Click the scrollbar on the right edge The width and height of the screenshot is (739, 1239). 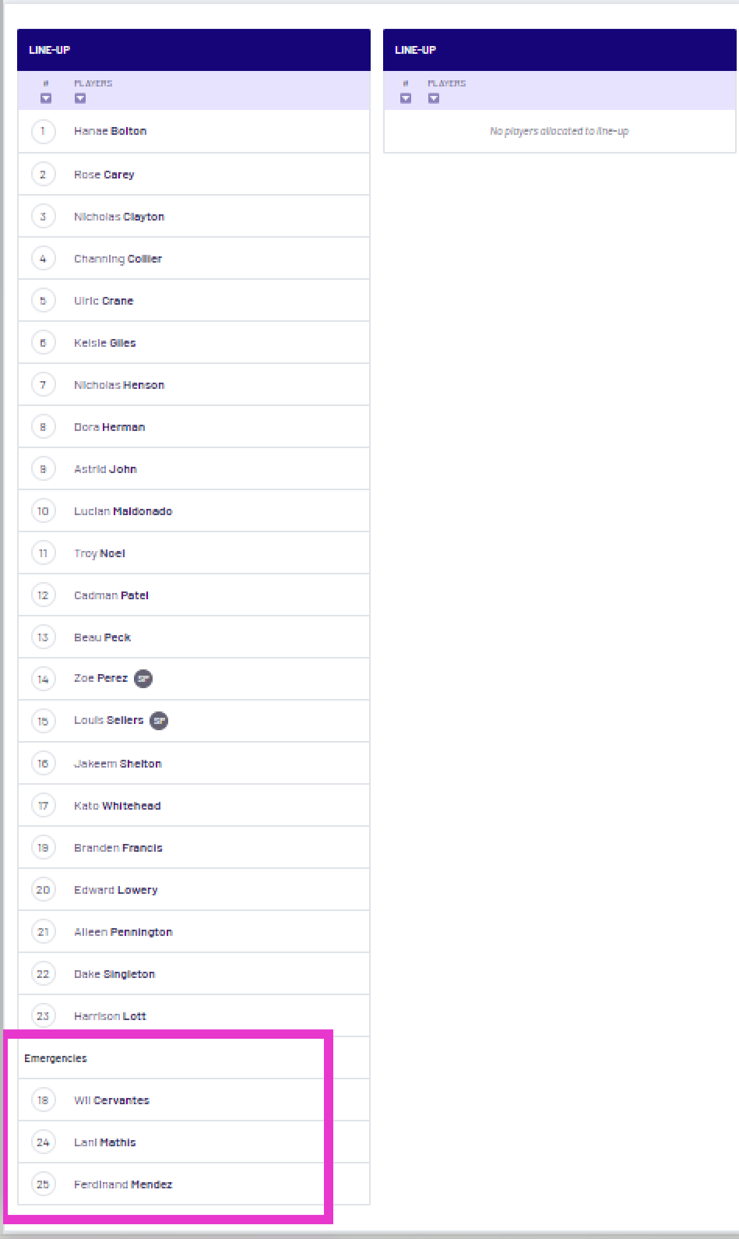734,619
